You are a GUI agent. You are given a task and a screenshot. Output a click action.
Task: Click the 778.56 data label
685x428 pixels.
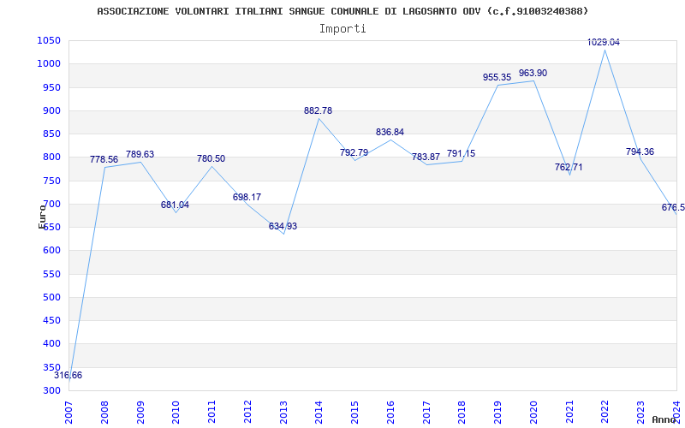point(104,159)
